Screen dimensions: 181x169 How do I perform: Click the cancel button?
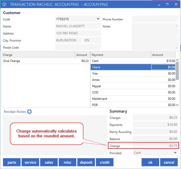(169, 162)
